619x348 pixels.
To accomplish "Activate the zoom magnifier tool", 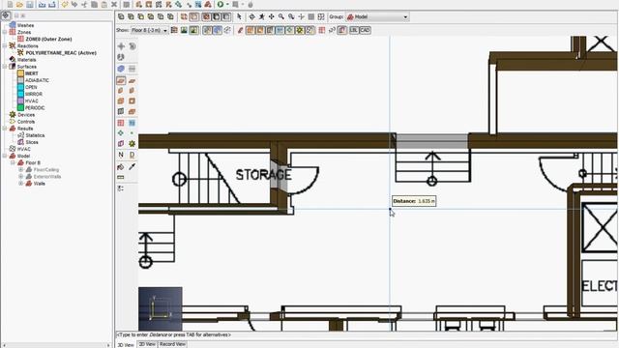I will pyautogui.click(x=281, y=16).
